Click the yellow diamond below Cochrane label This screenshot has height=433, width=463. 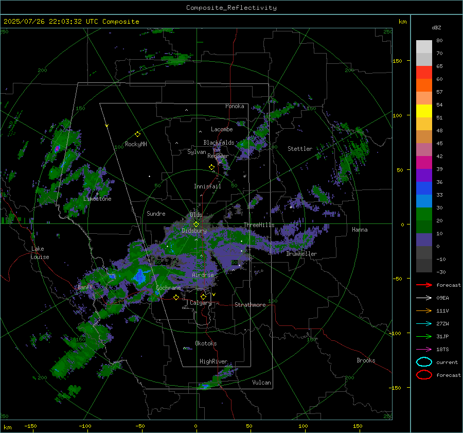pos(176,298)
